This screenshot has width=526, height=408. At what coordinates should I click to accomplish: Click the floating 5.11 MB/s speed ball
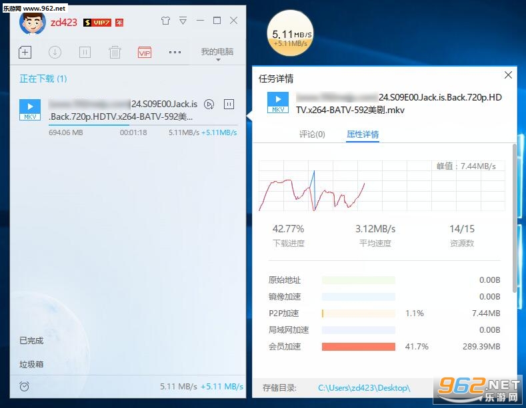[x=290, y=33]
